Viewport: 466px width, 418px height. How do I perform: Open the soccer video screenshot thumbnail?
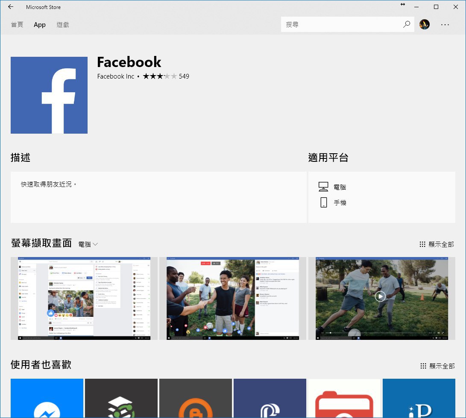coord(381,298)
